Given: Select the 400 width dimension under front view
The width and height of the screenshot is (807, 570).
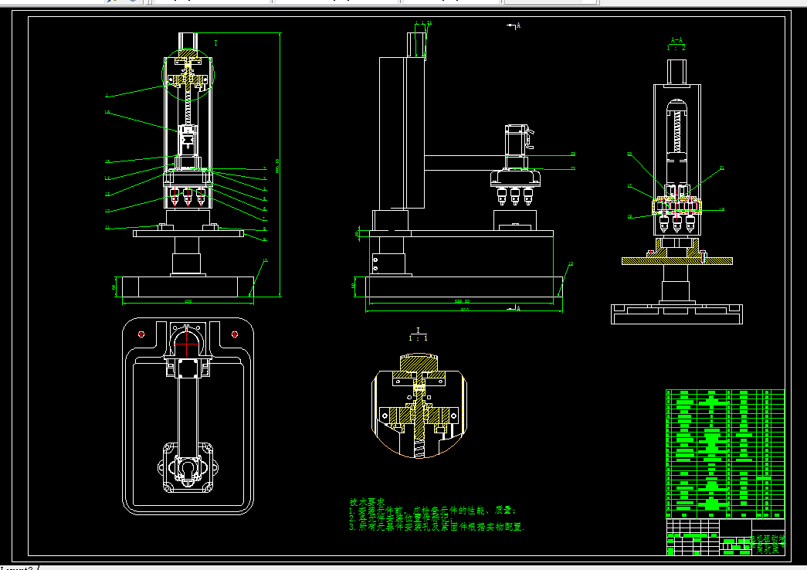Looking at the screenshot, I should 188,301.
